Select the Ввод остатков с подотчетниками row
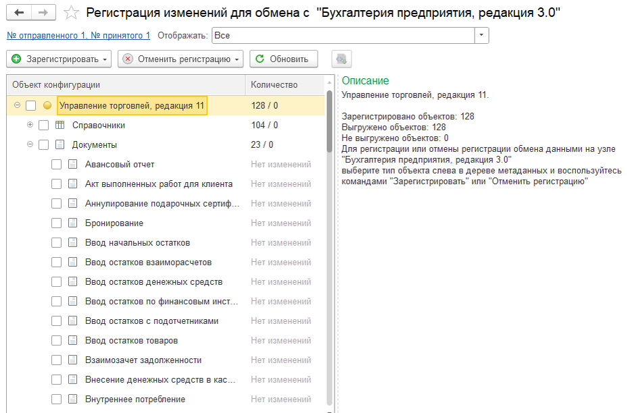Viewport: 636px width, 413px height. pyautogui.click(x=166, y=321)
